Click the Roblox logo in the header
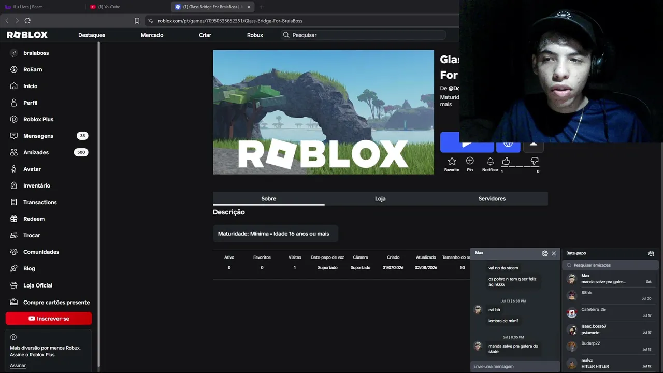663x373 pixels. [27, 35]
